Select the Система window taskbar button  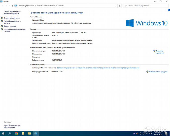pyautogui.click(x=36, y=133)
